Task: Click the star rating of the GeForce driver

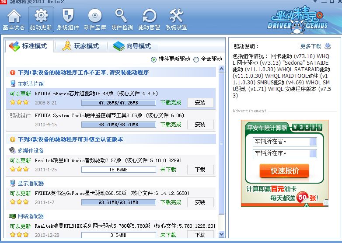Action: point(19,202)
